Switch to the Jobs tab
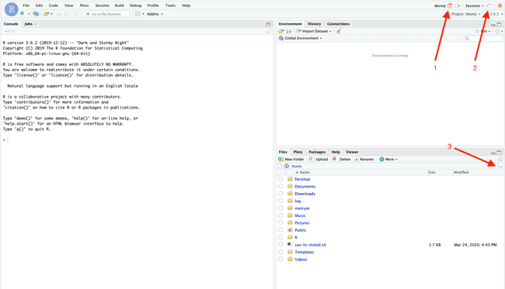This screenshot has width=505, height=289. [x=29, y=24]
